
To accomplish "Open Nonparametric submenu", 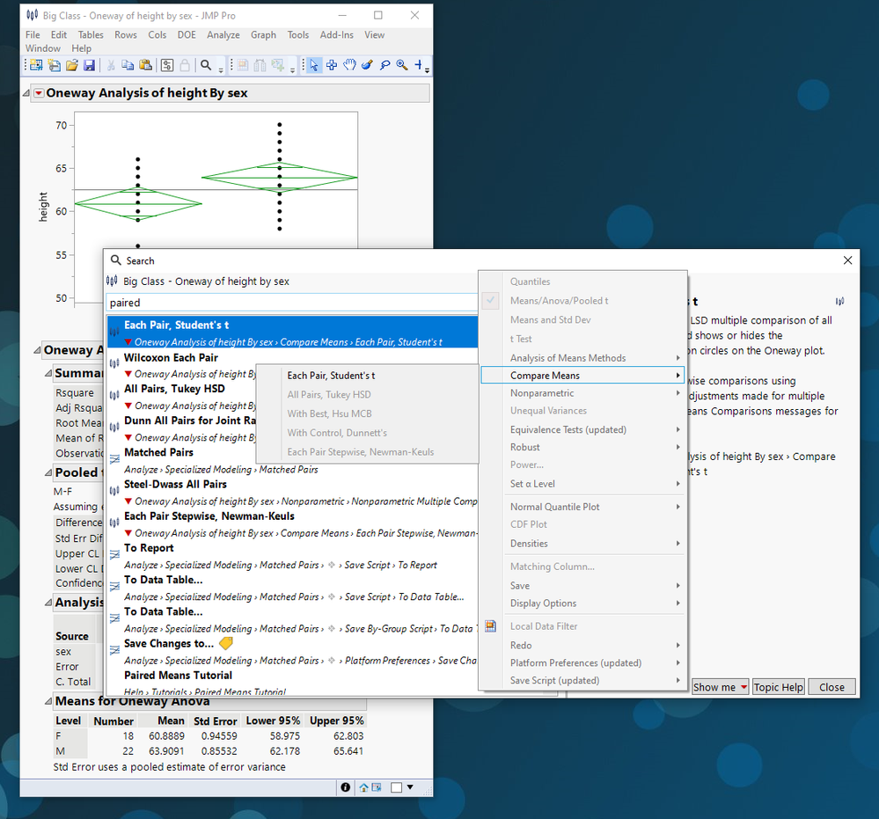I will tap(582, 393).
